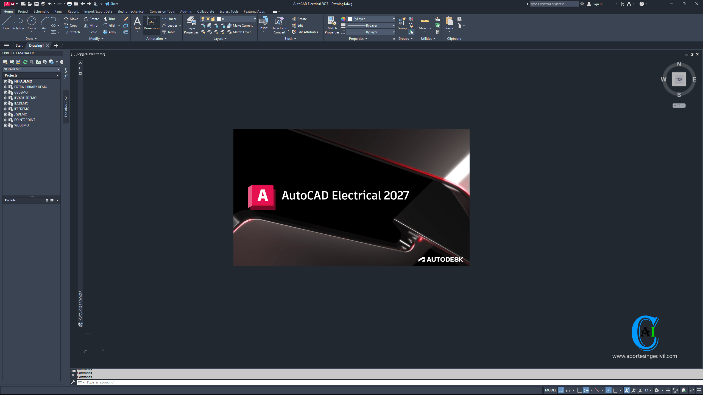This screenshot has width=703, height=395.
Task: Open the ByLayer object color swatch dropdown
Action: click(x=394, y=19)
